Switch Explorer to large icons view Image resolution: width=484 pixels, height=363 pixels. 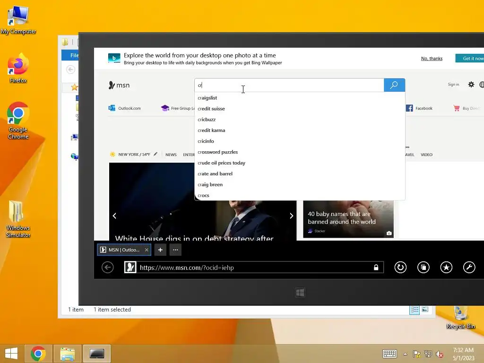point(425,309)
